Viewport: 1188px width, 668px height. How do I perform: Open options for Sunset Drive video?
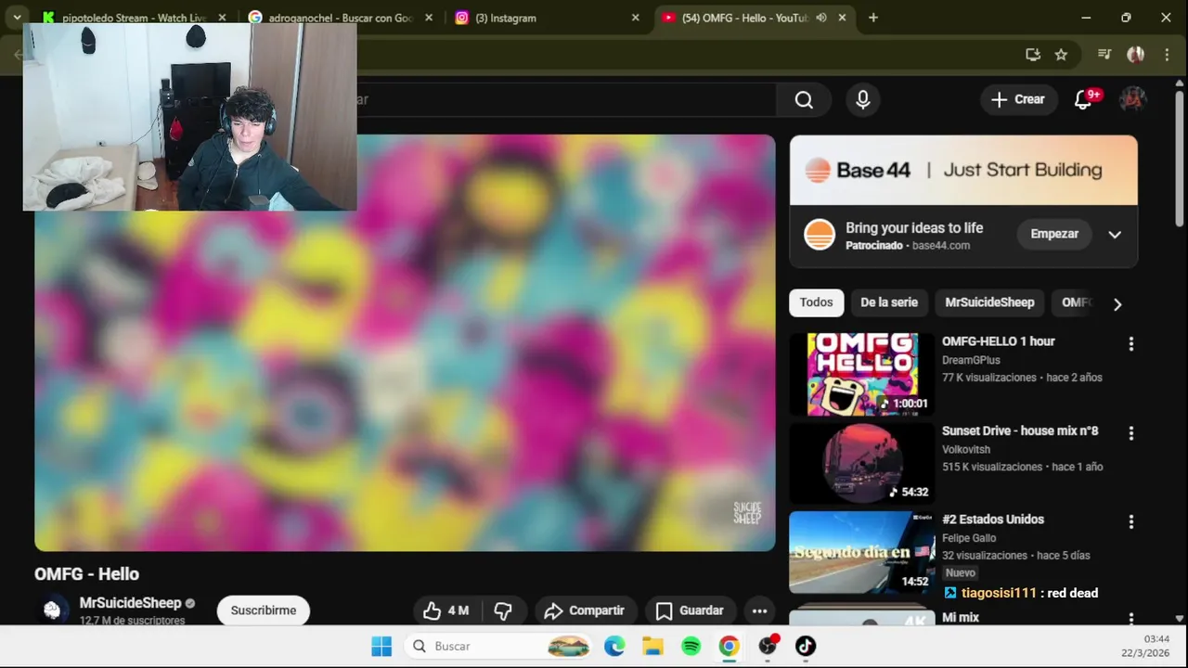pos(1130,433)
